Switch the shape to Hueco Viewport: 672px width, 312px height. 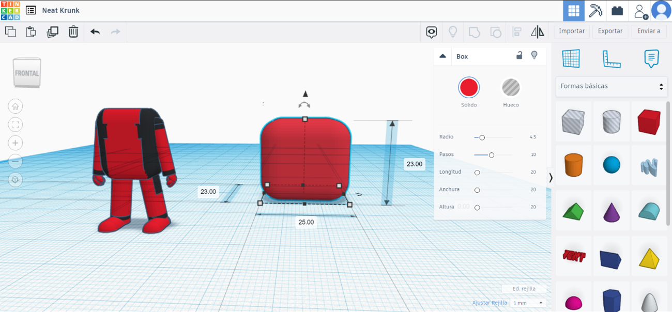pos(511,88)
